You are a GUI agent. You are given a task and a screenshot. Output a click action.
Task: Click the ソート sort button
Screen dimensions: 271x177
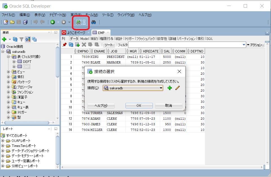tap(109, 45)
